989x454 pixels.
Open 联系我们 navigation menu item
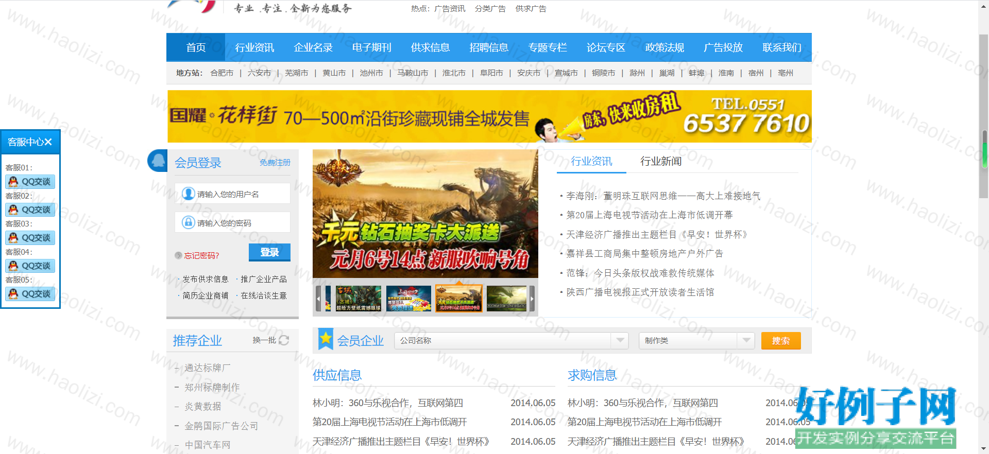782,47
